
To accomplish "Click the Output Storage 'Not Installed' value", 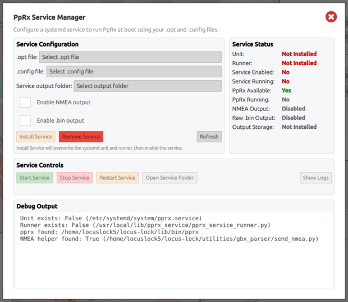I will (299, 127).
